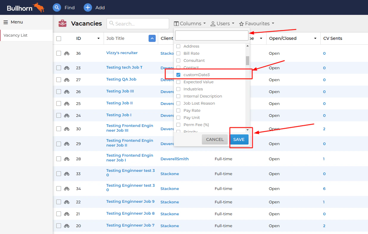
Task: Open the Users dropdown
Action: point(222,23)
